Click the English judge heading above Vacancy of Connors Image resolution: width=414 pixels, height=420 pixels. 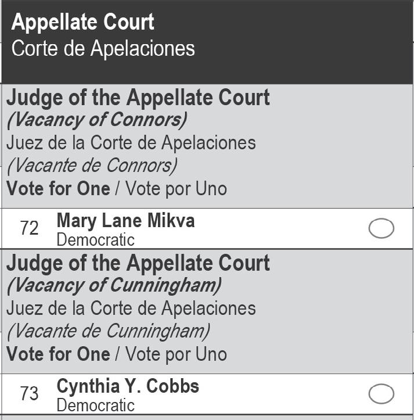[138, 98]
